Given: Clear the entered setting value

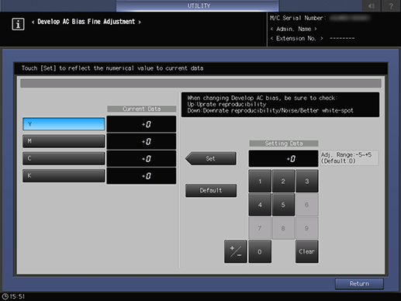Looking at the screenshot, I should point(307,251).
